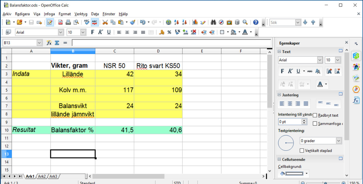
Task: Toggle the Sammanfoga celler checkbox
Action: click(x=315, y=123)
